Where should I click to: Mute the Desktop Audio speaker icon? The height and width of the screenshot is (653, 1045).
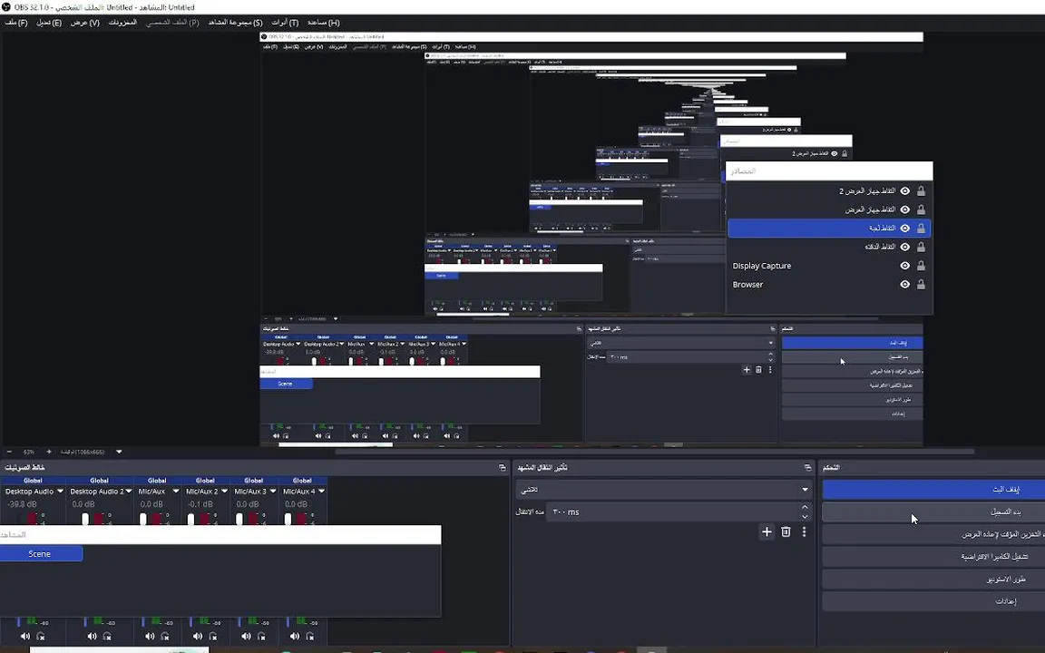click(x=25, y=637)
